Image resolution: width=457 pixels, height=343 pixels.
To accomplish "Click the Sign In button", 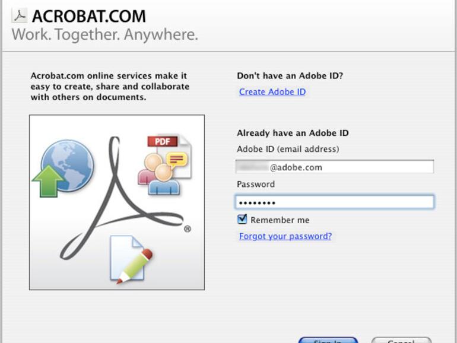I will tap(328, 340).
